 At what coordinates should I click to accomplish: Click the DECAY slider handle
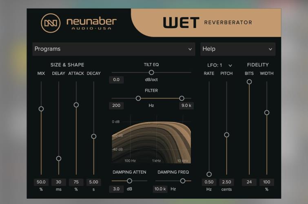point(94,136)
